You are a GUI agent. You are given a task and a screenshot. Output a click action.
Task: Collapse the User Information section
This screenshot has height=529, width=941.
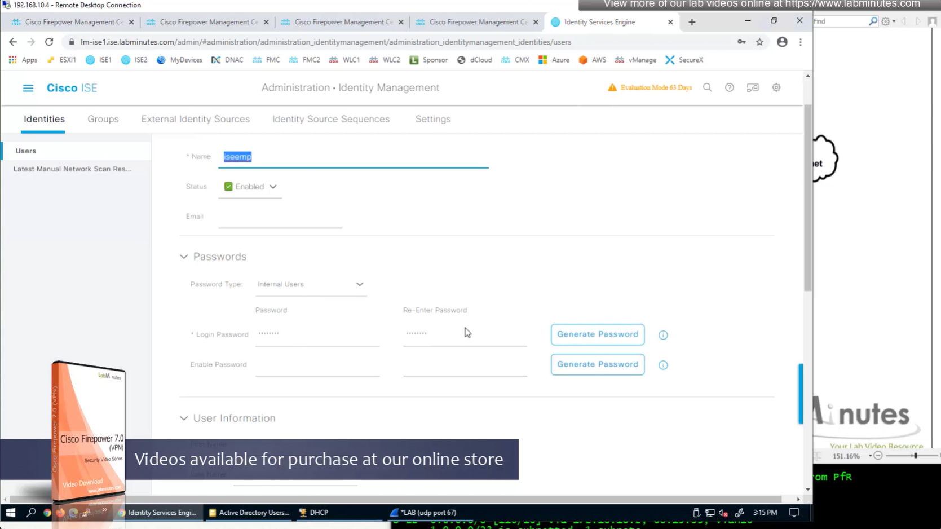pyautogui.click(x=184, y=418)
